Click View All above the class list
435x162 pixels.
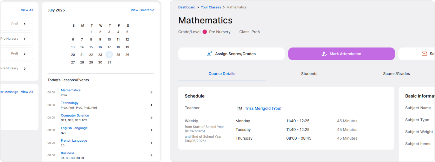27,10
